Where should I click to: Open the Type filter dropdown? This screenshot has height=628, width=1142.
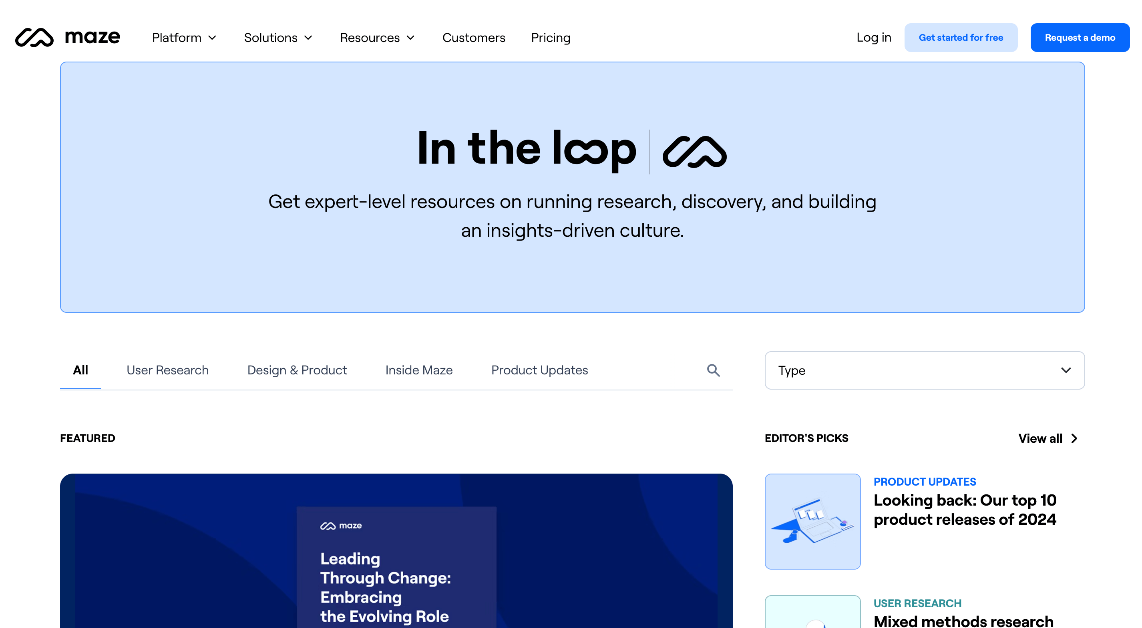(x=924, y=370)
